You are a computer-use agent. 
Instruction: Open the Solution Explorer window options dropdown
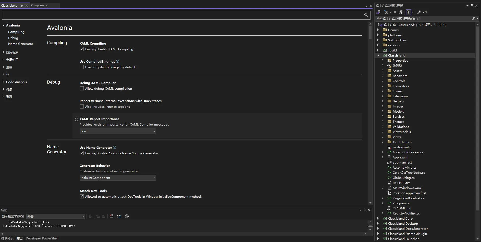coord(467,6)
